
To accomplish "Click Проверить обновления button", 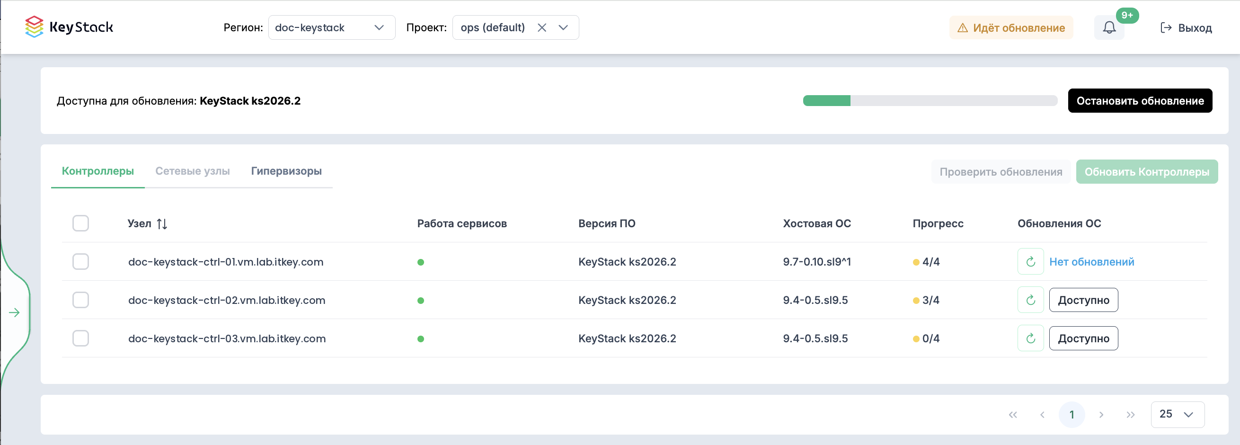I will [x=1001, y=172].
